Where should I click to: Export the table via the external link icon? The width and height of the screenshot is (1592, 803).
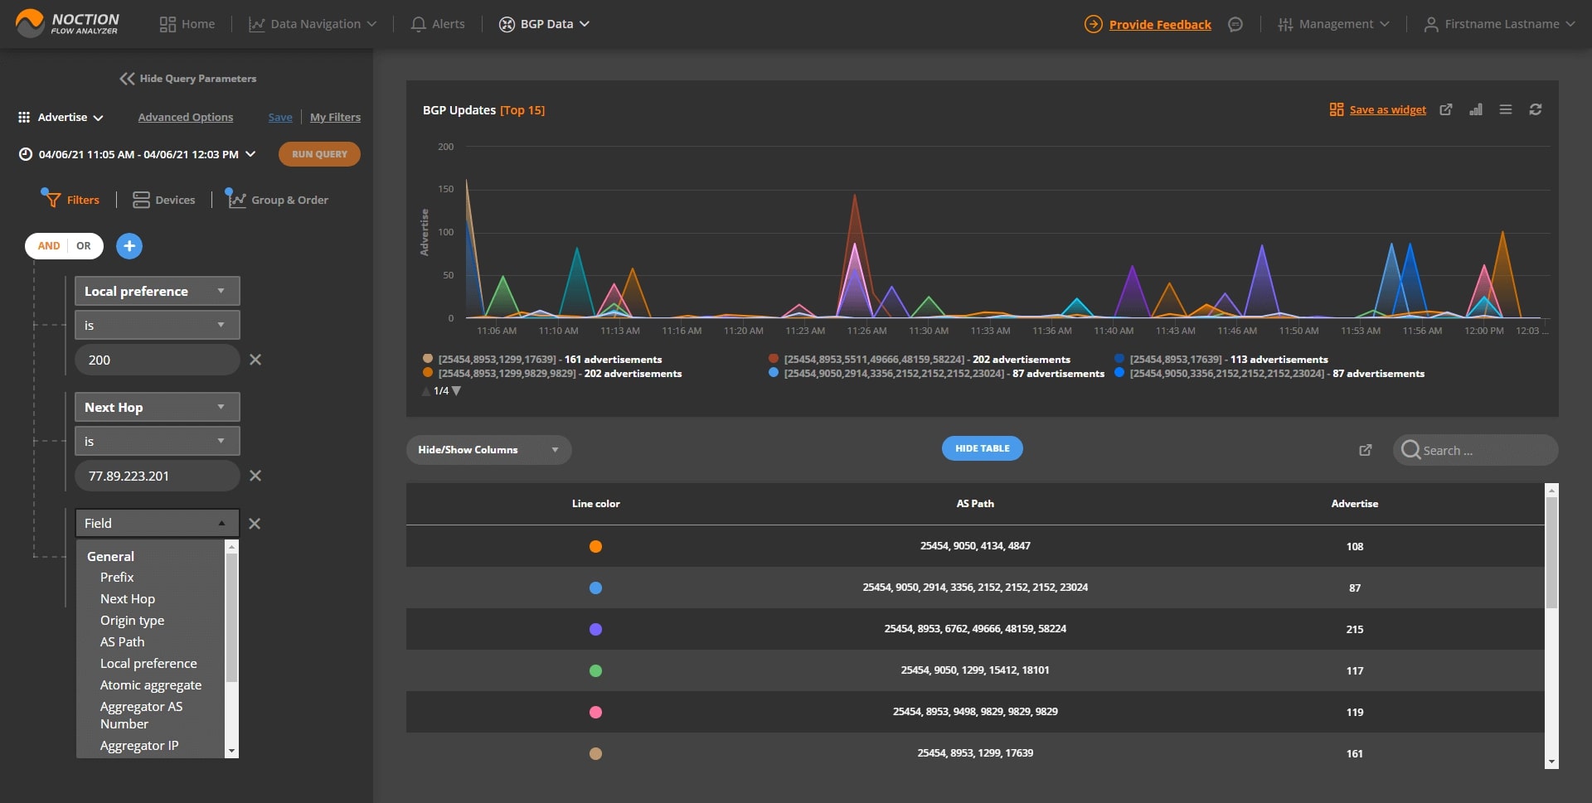click(1366, 450)
